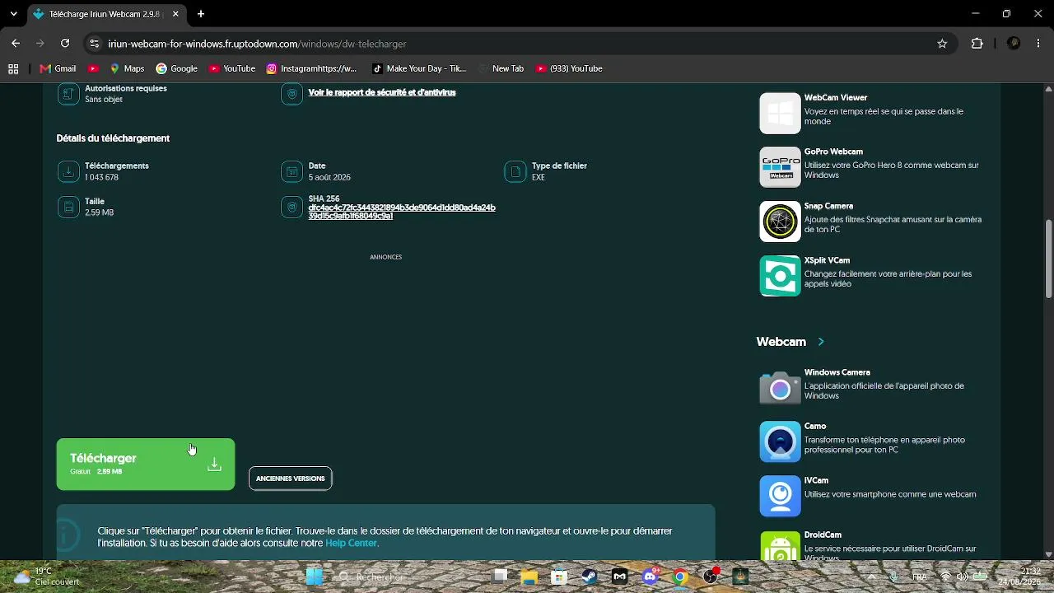Select the iVCam app icon
This screenshot has height=593, width=1054.
click(780, 496)
